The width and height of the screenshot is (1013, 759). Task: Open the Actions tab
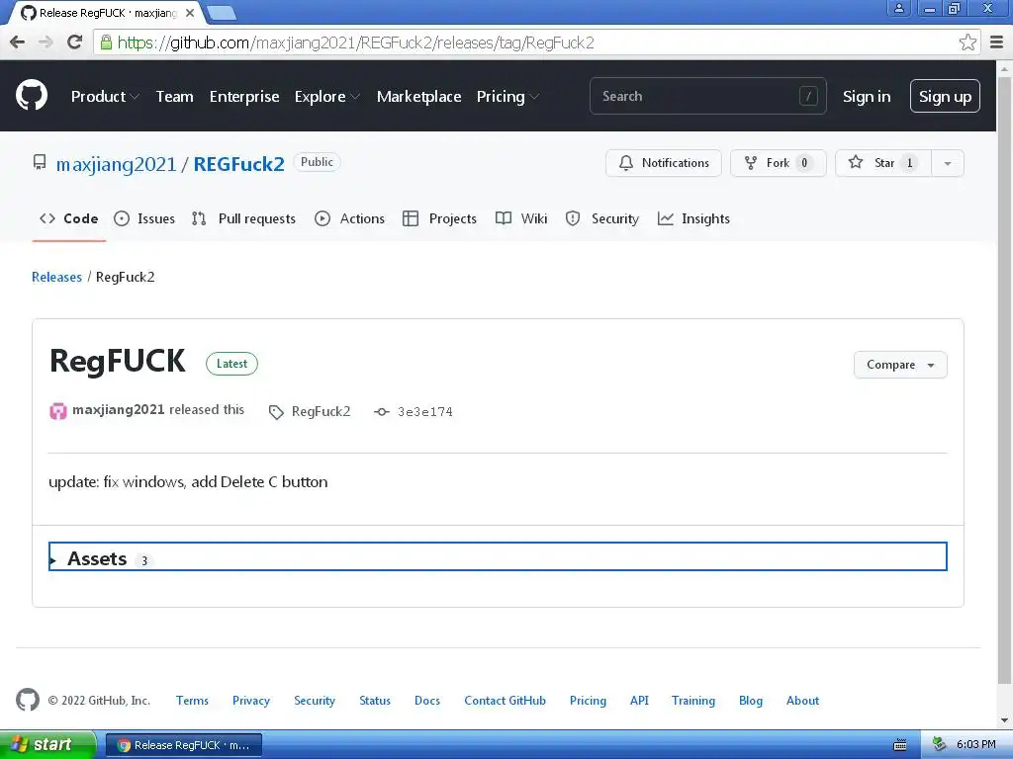[x=349, y=218]
